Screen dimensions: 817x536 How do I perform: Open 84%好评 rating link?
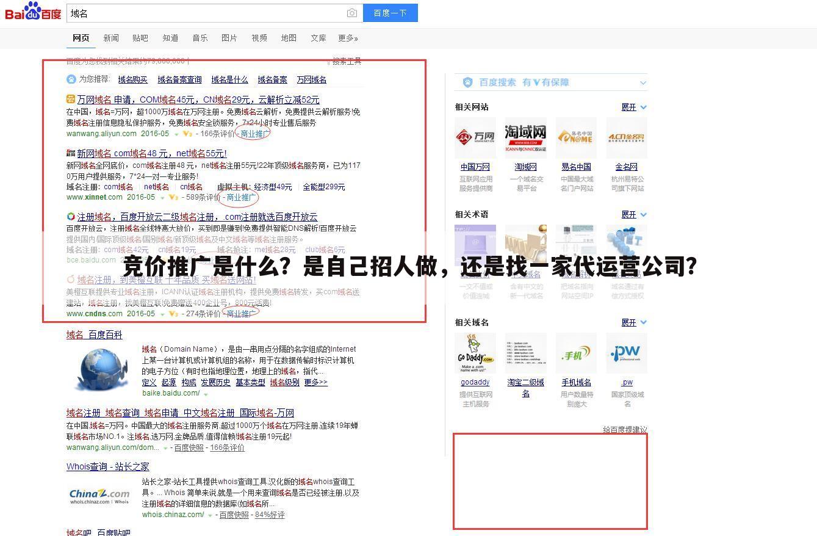270,515
